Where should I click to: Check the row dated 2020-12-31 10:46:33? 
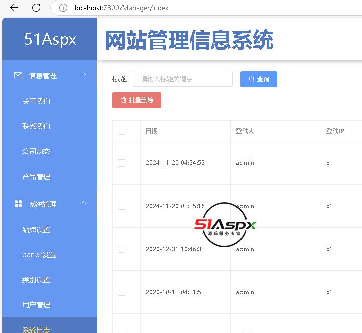pos(121,249)
